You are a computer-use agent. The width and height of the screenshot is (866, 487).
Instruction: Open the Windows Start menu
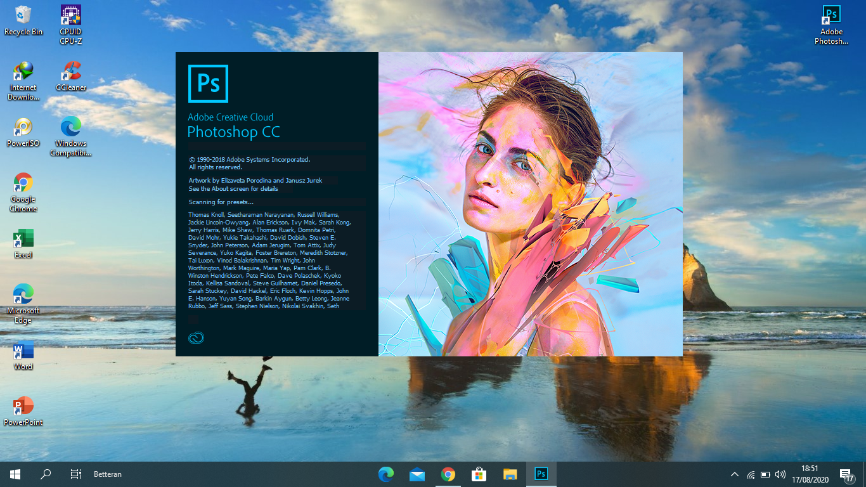(x=15, y=474)
